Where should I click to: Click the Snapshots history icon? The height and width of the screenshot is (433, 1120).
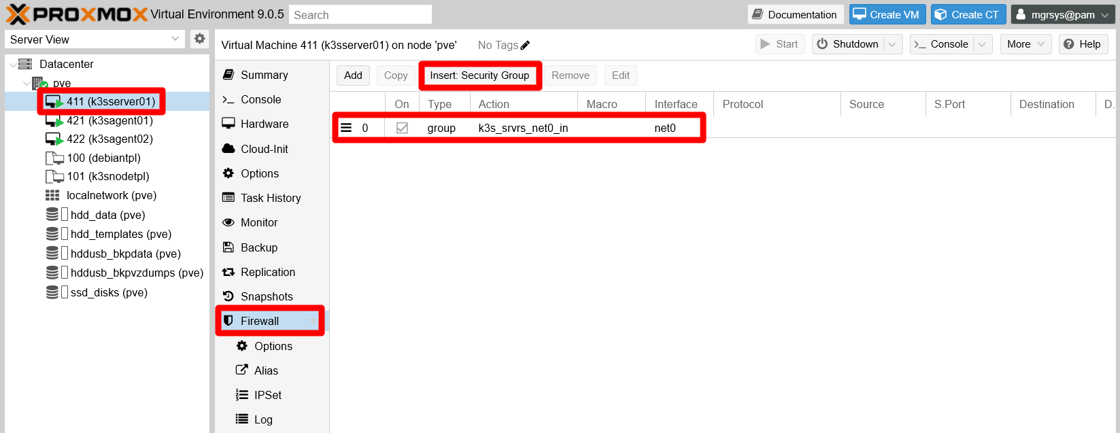[x=228, y=296]
